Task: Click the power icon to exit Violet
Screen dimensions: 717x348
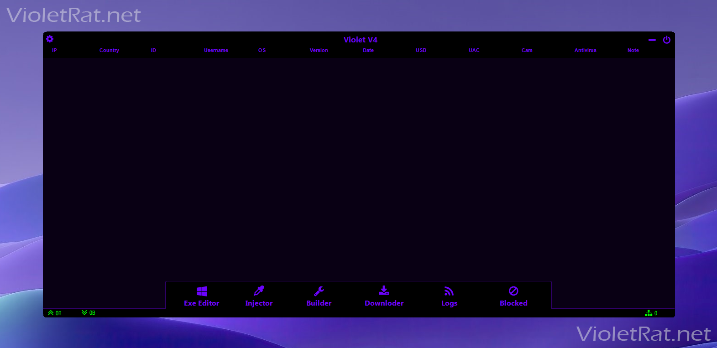Action: (x=667, y=40)
